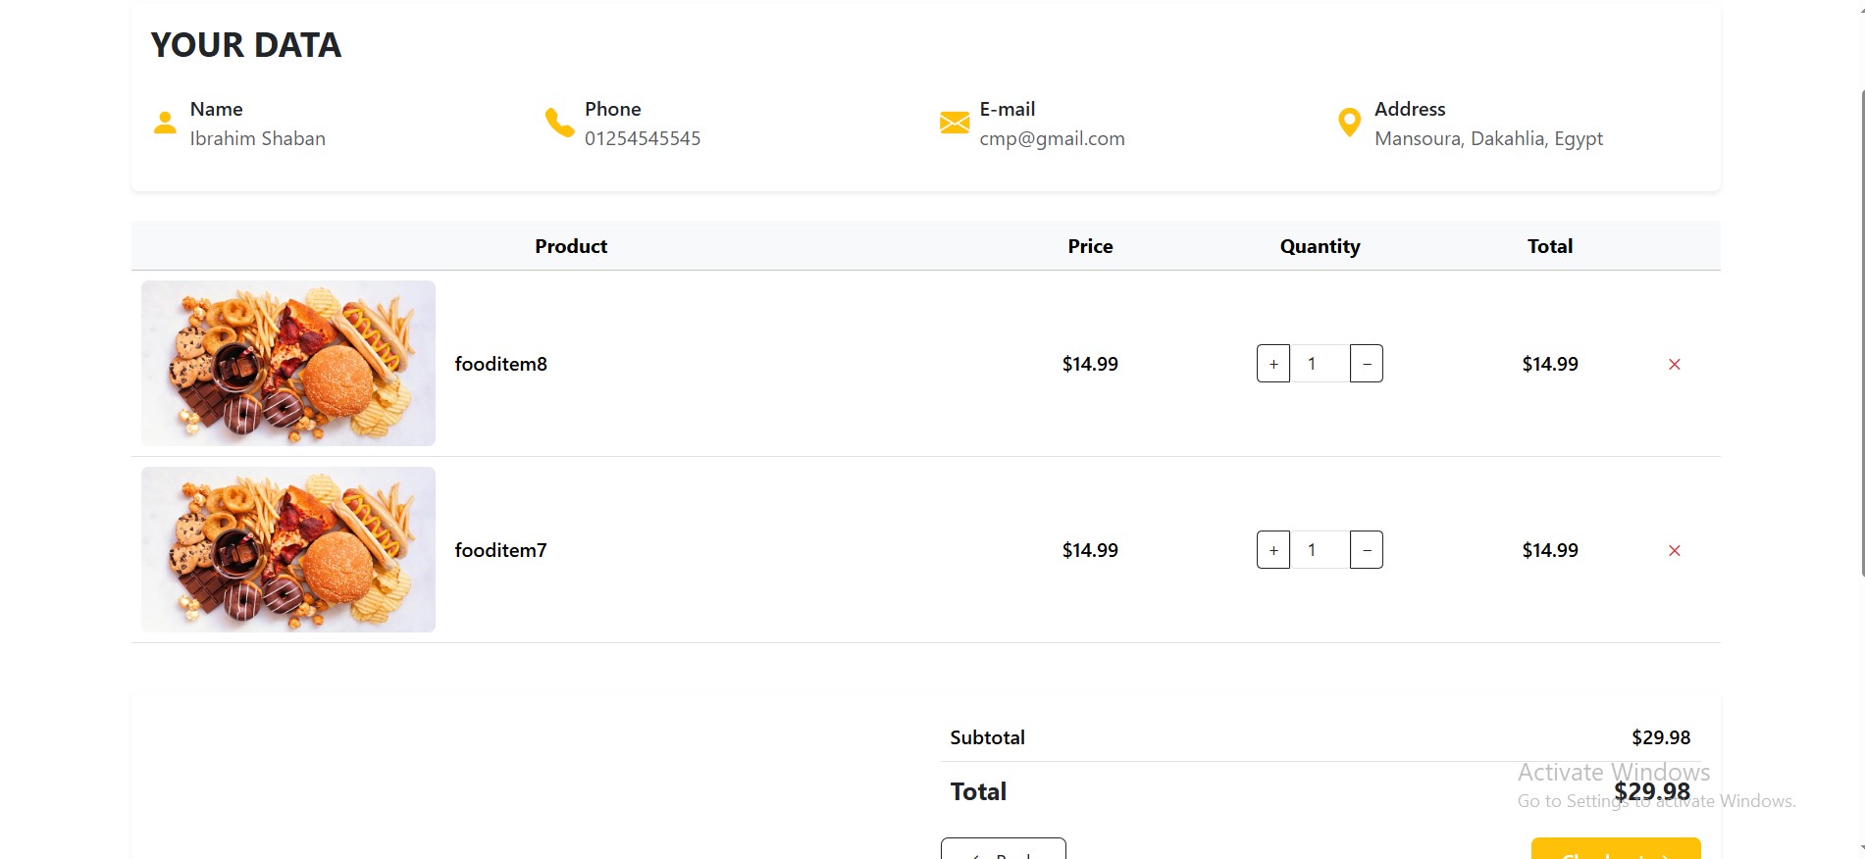The width and height of the screenshot is (1865, 859).
Task: Increase fooditem8 quantity with plus button
Action: pos(1272,364)
